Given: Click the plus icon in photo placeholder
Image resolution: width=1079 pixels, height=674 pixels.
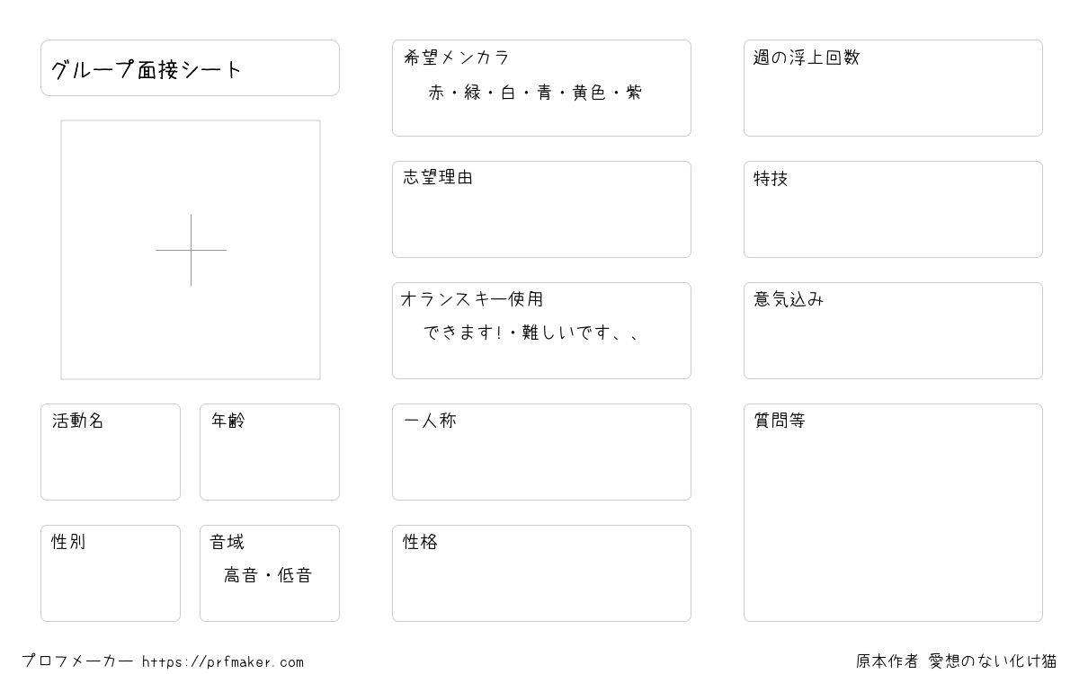Looking at the screenshot, I should coord(191,250).
